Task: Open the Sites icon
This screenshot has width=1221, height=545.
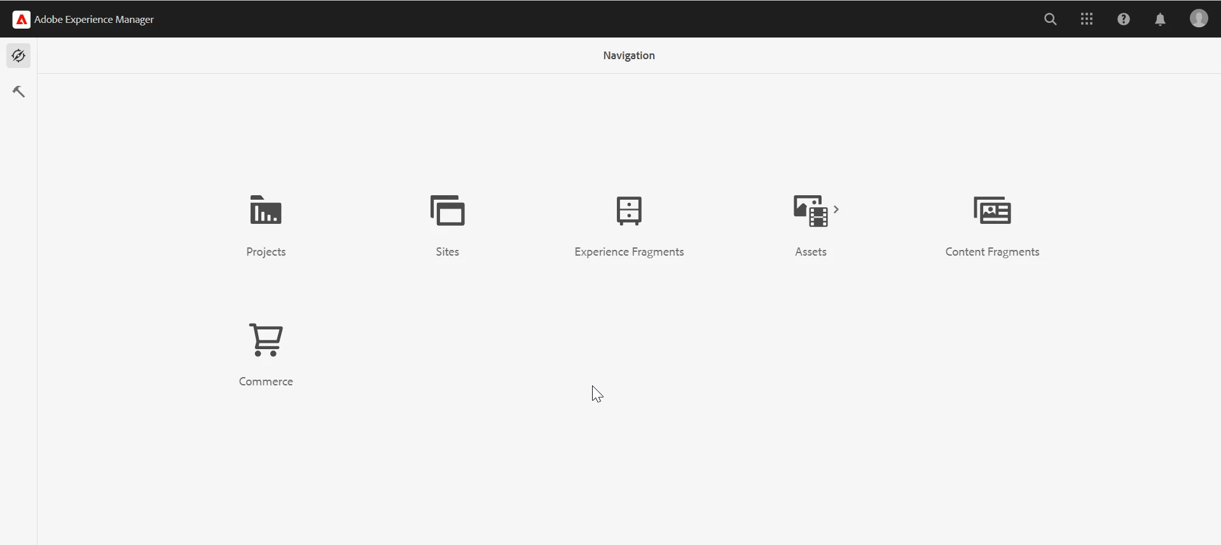Action: 448,210
